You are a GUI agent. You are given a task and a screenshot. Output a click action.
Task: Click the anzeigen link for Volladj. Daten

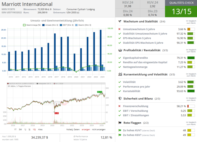tap(86, 129)
